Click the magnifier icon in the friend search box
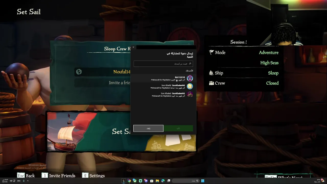The height and width of the screenshot is (184, 327). point(190,64)
